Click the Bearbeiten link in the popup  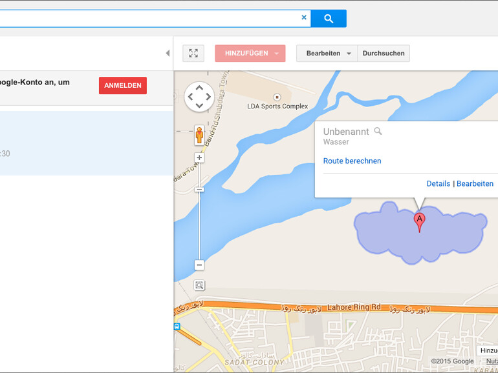[x=475, y=184]
